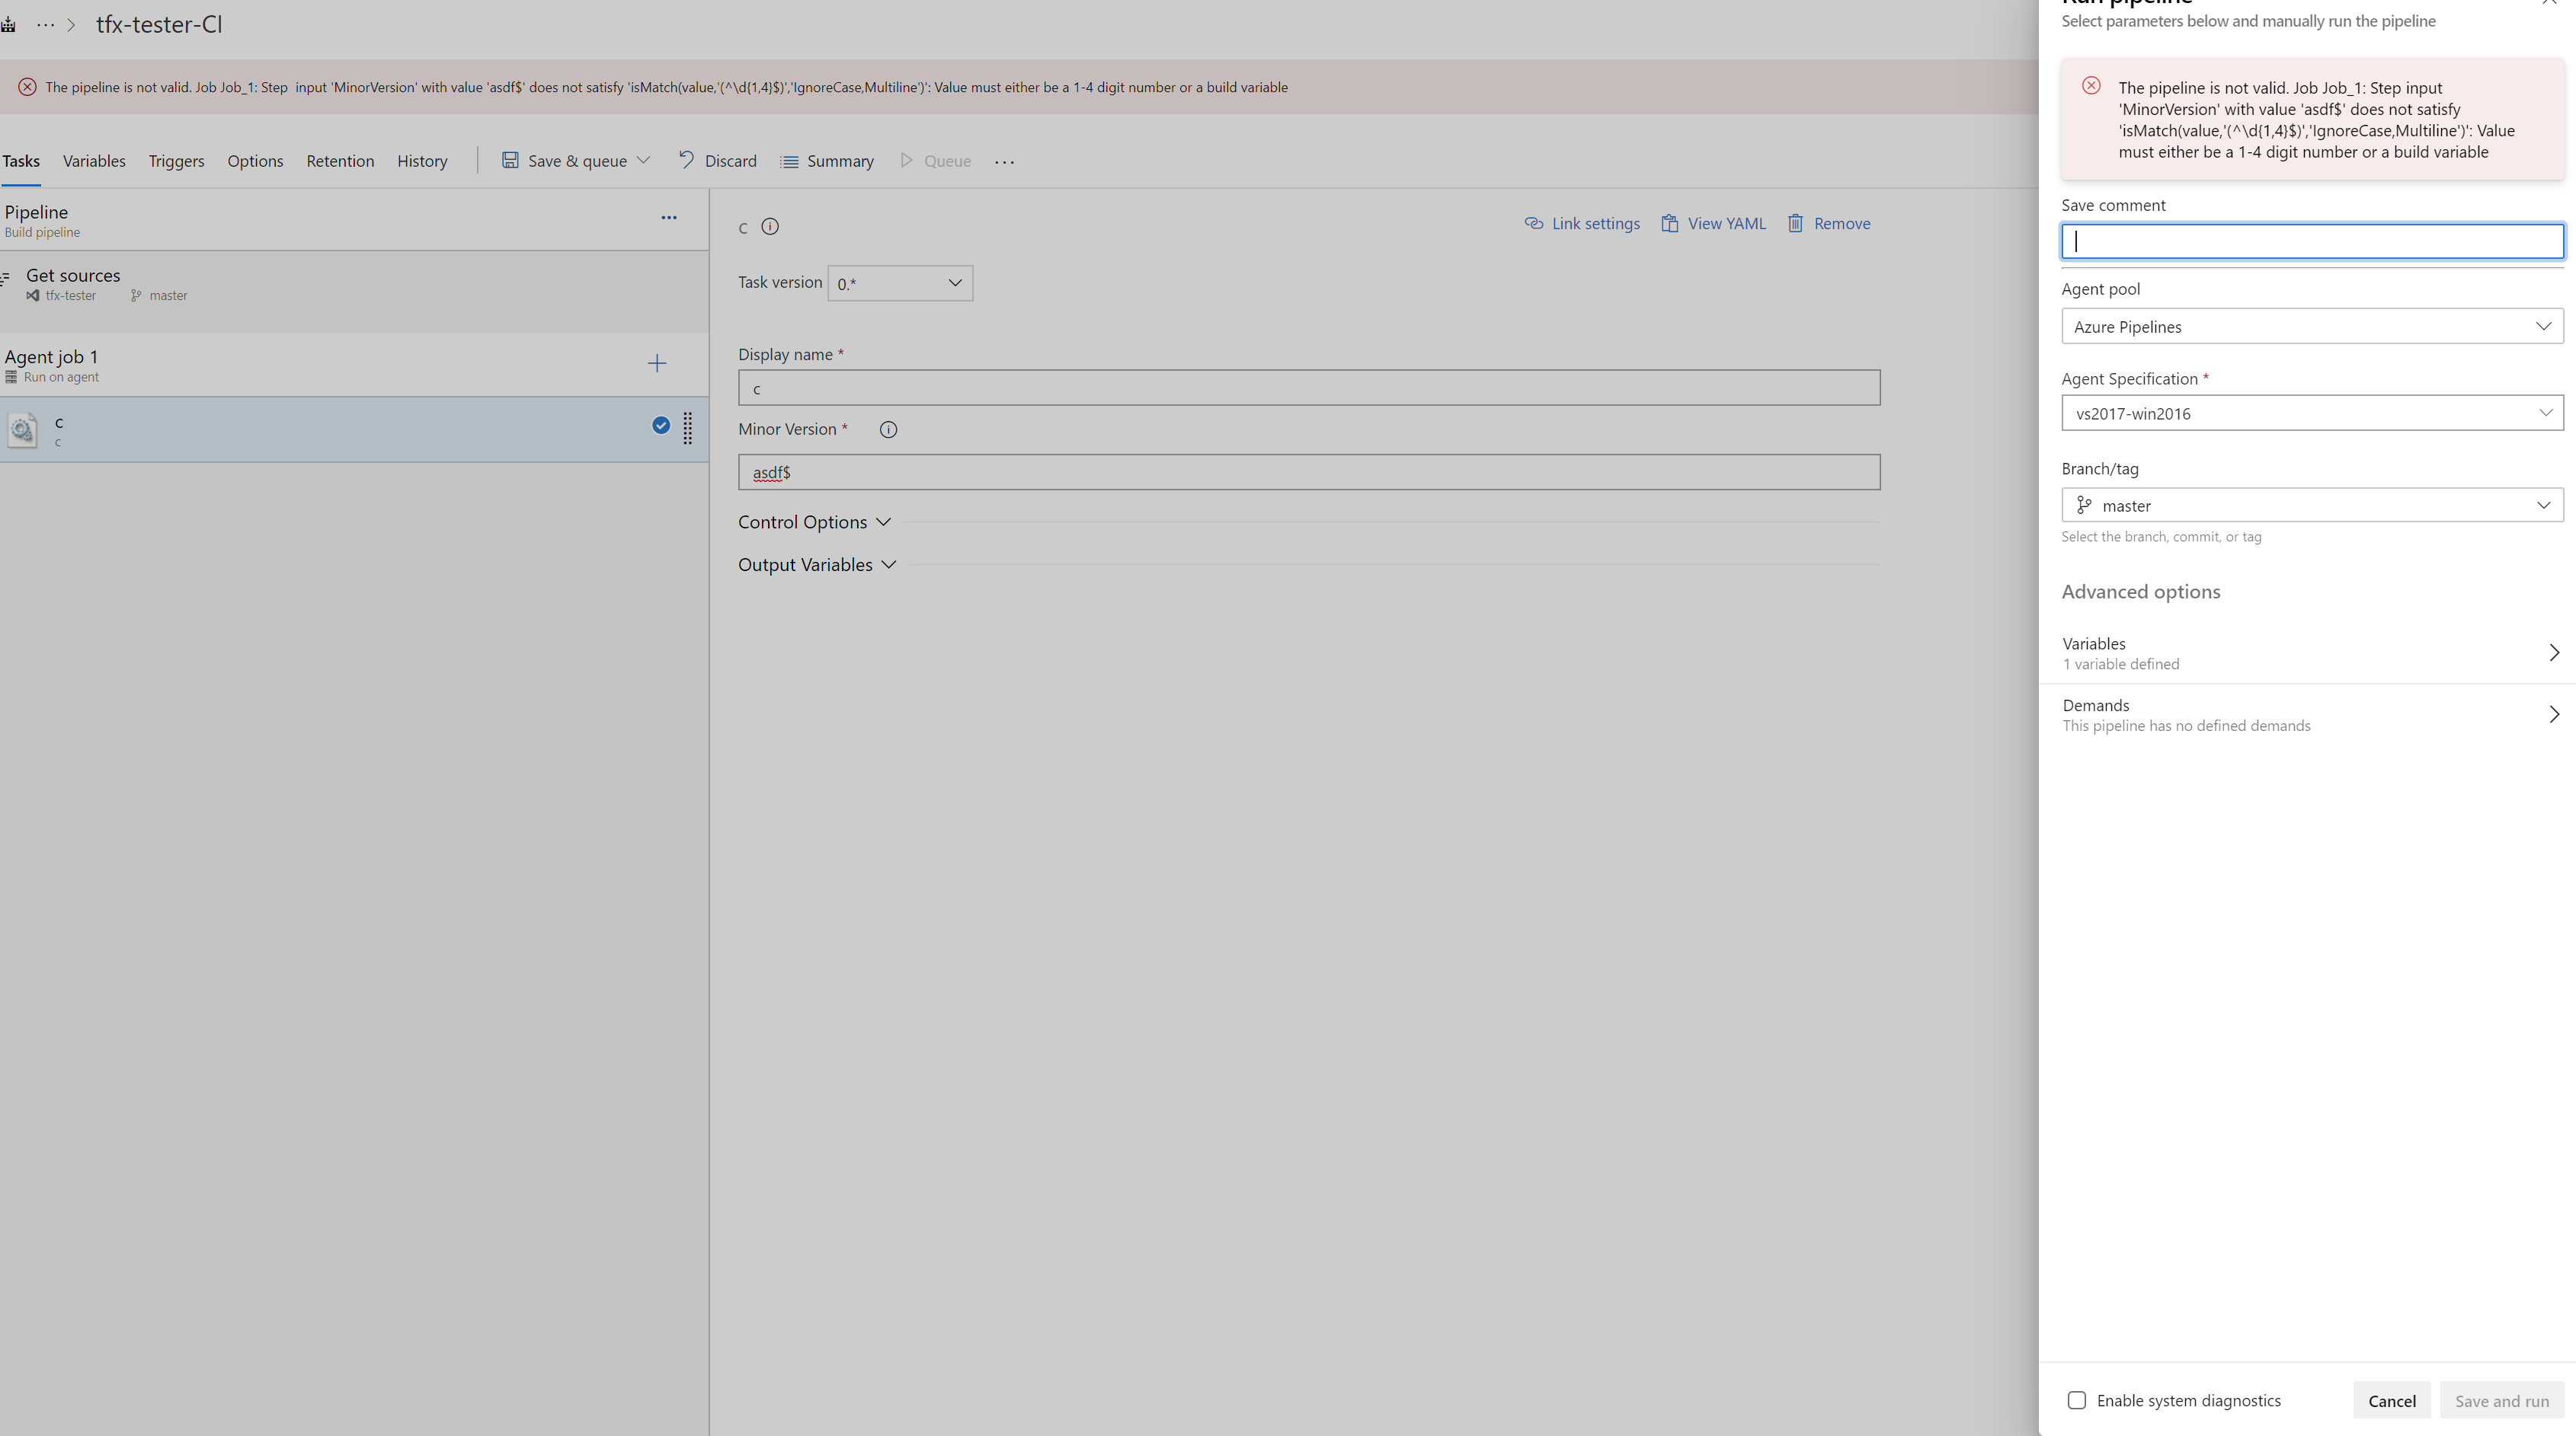Switch to the Variables tab
This screenshot has width=2576, height=1436.
[x=94, y=162]
